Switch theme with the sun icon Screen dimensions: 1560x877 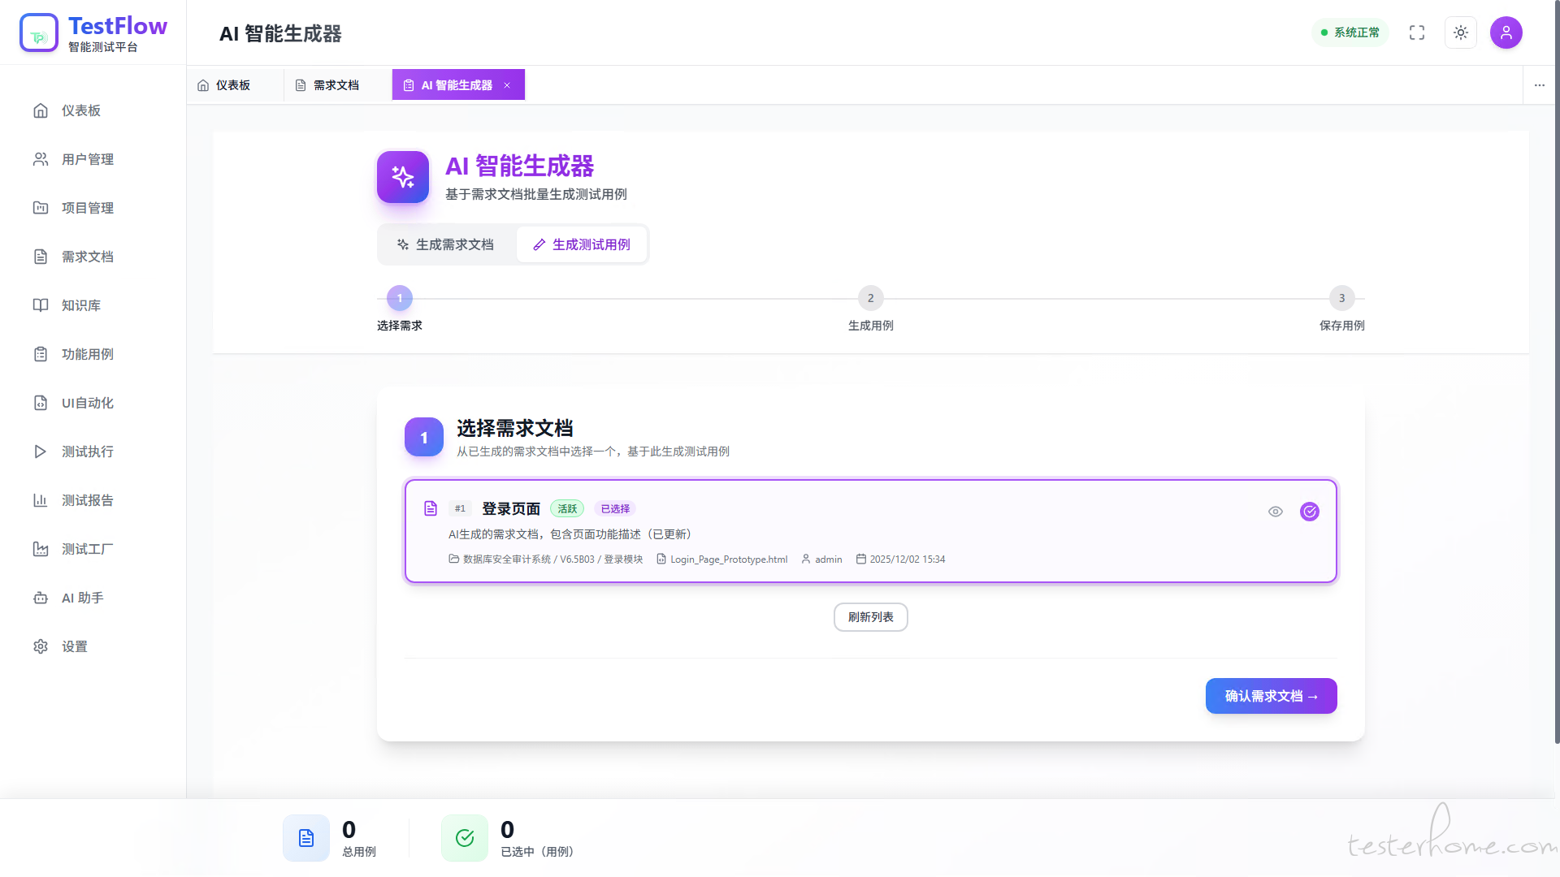tap(1461, 32)
